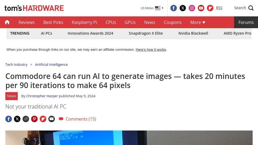Follow the "Here's how it works" link
The width and height of the screenshot is (258, 145).
tap(151, 50)
